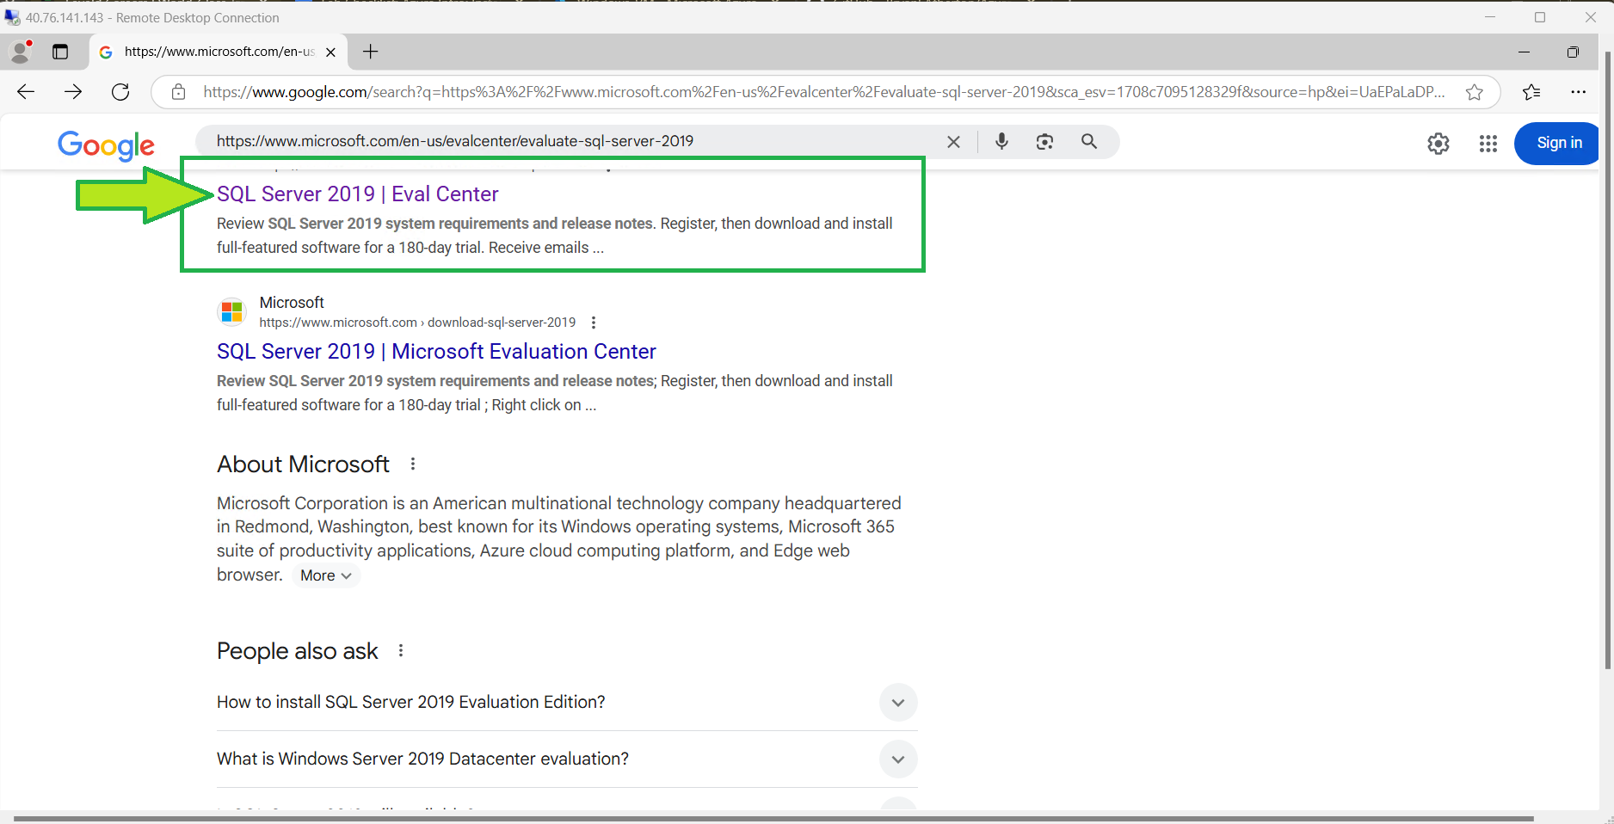Open Edge settings and more menu
The width and height of the screenshot is (1614, 824).
click(1578, 92)
